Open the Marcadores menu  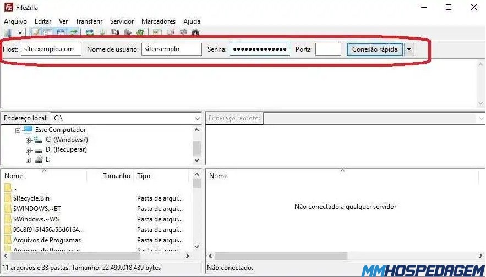click(159, 21)
